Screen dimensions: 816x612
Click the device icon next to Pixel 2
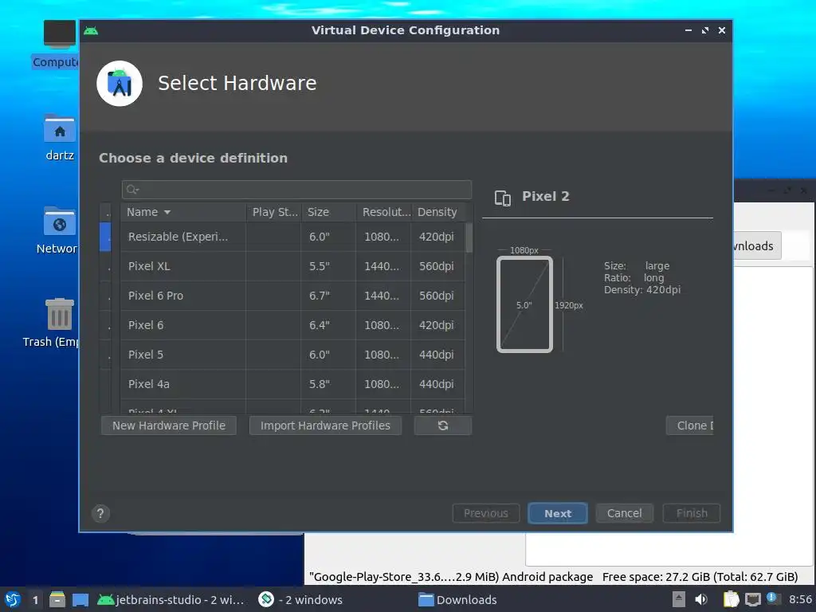(503, 198)
